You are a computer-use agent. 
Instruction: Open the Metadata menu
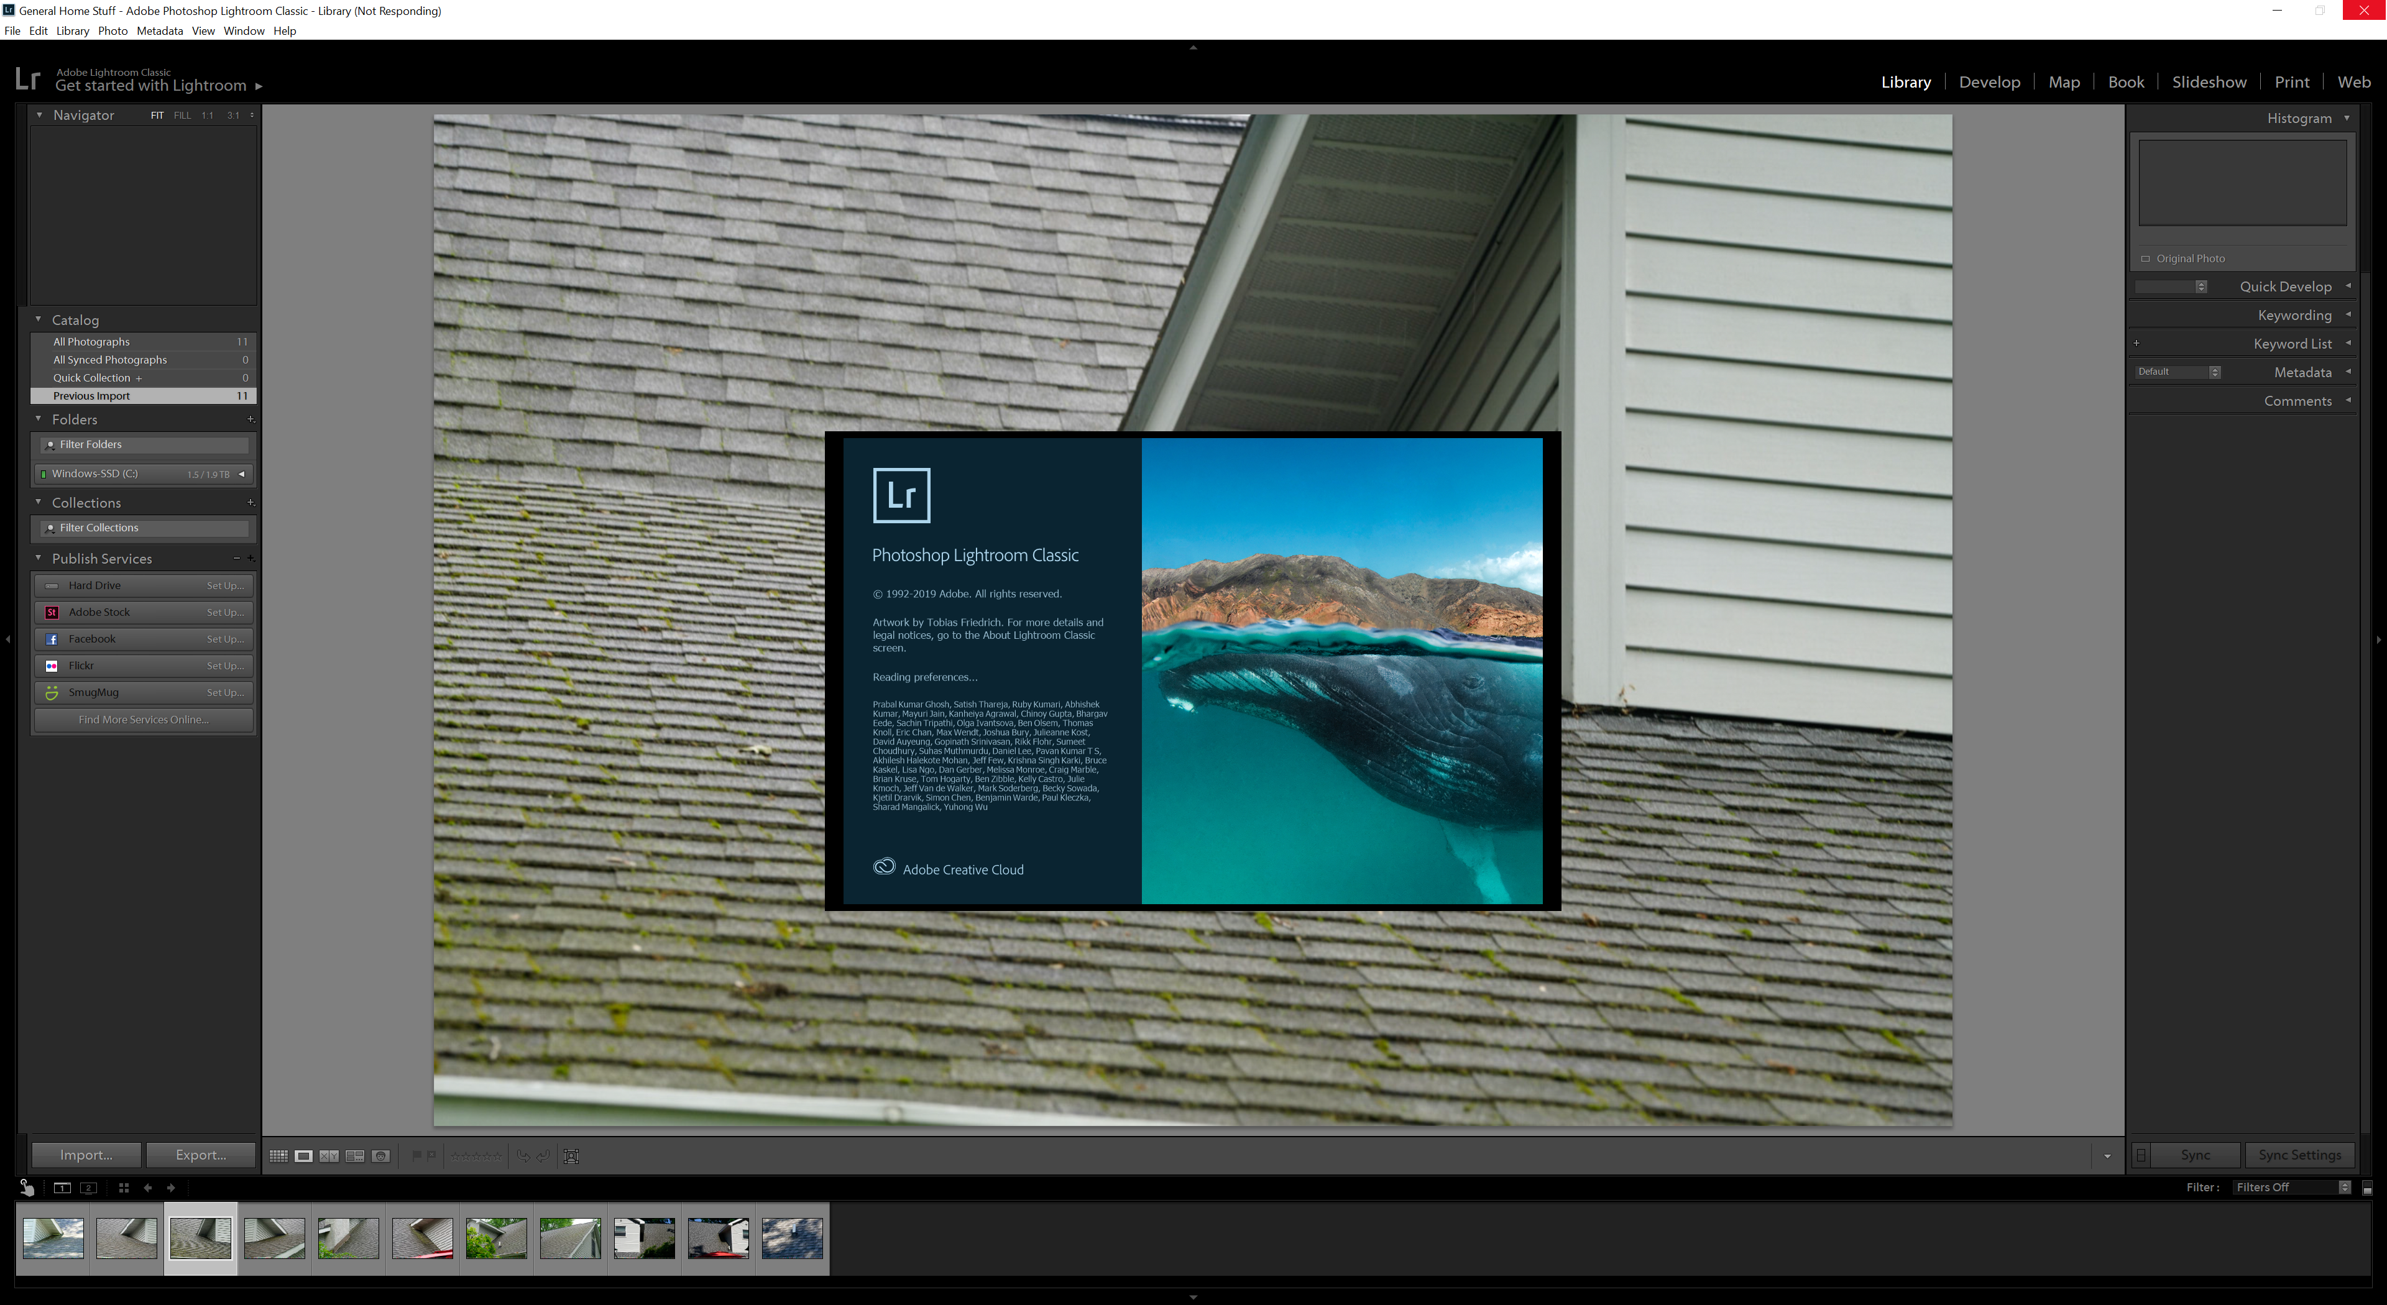159,30
